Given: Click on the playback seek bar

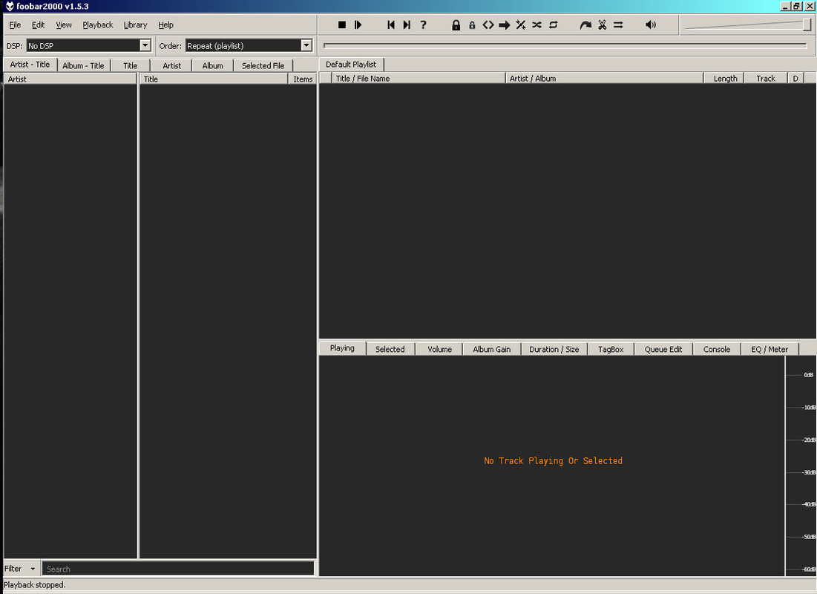Looking at the screenshot, I should [x=565, y=46].
